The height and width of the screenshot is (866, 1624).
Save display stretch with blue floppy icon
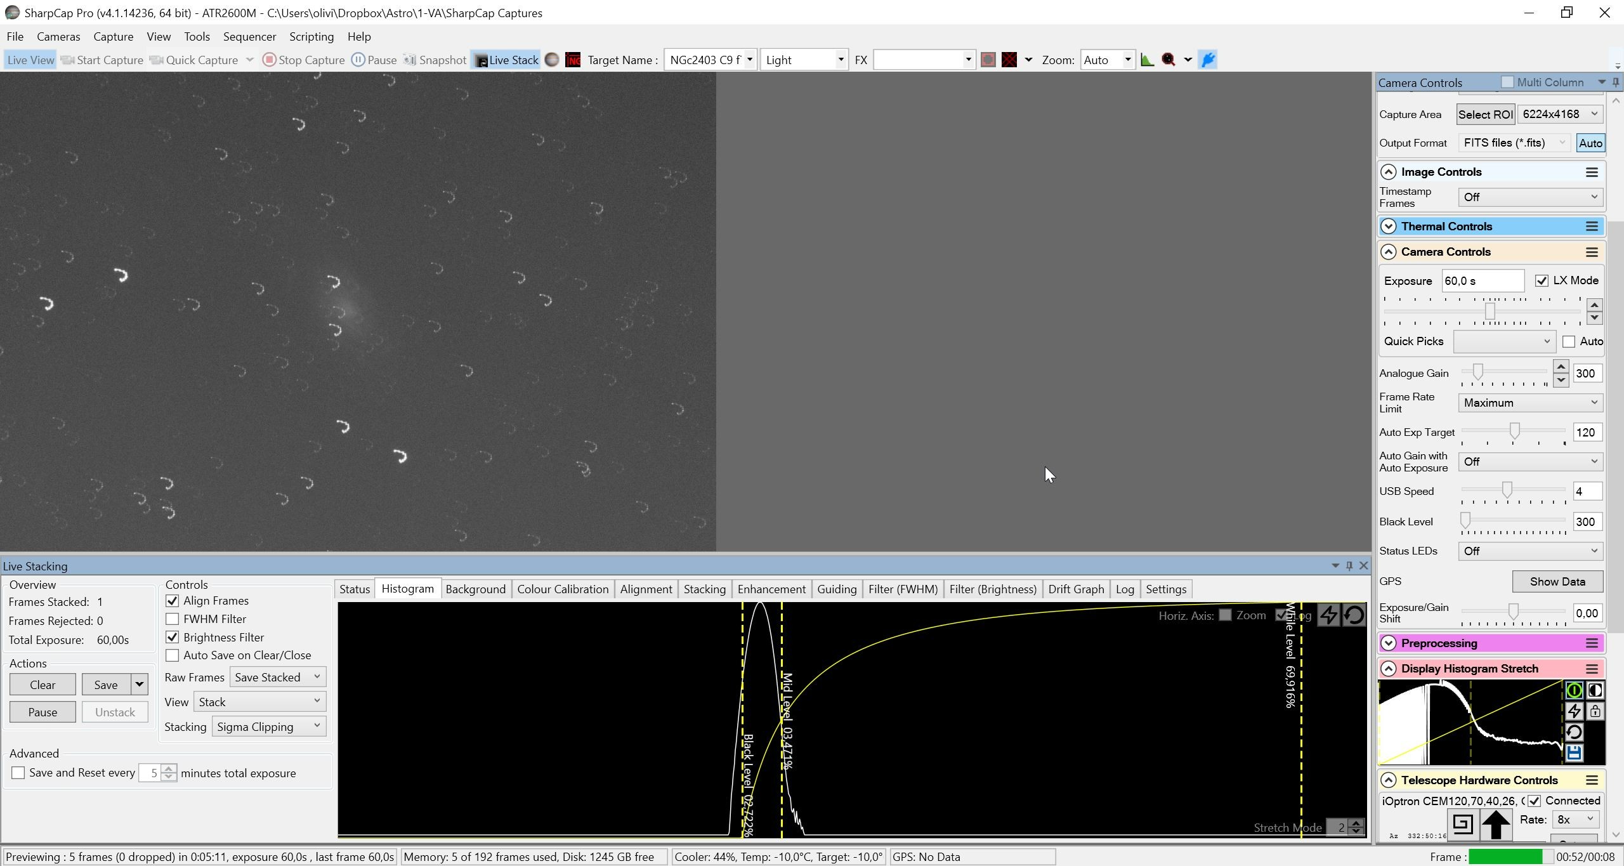click(x=1574, y=753)
